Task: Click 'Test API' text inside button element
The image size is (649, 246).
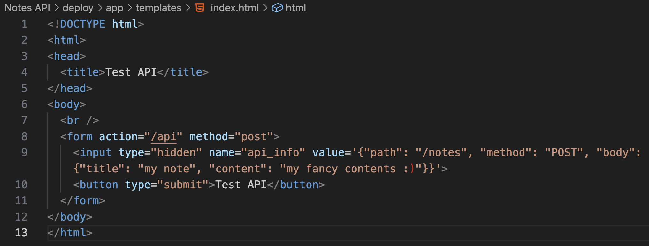Action: pyautogui.click(x=241, y=185)
